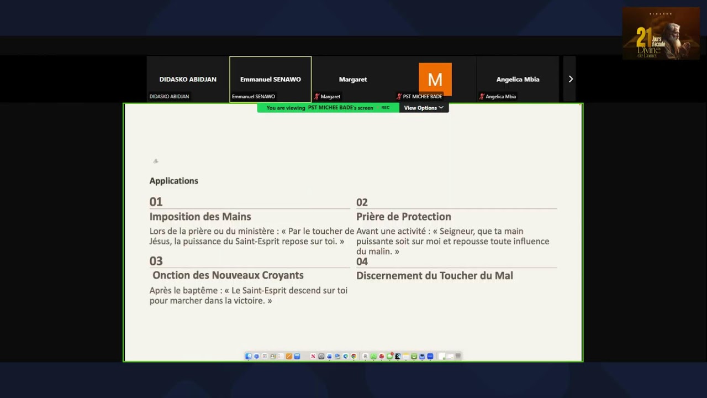
Task: Click the Applications heading on the slide
Action: click(173, 181)
